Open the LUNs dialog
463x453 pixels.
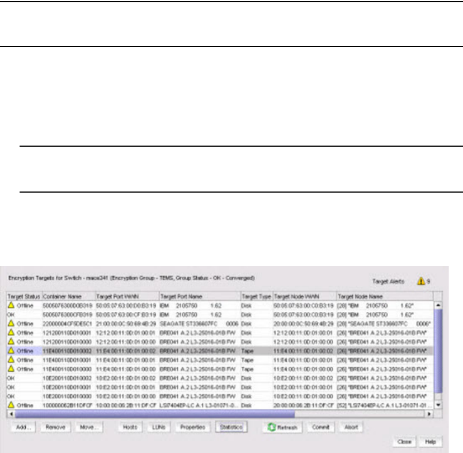click(x=159, y=427)
